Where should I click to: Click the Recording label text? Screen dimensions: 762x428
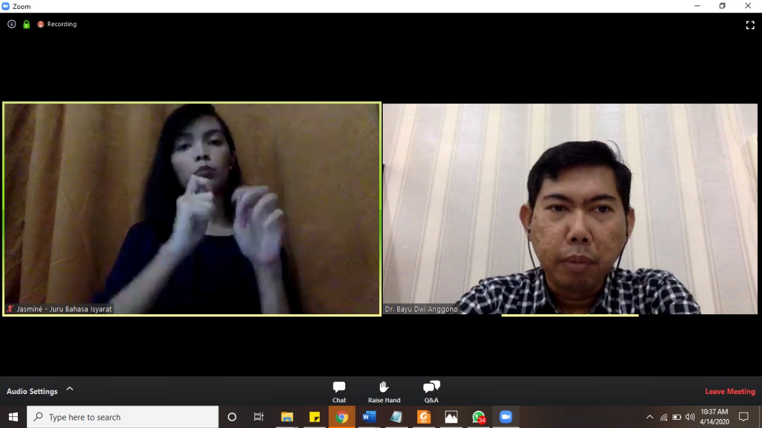62,24
